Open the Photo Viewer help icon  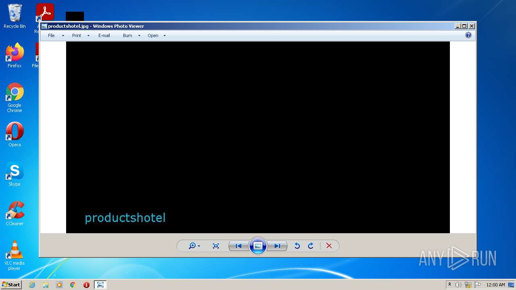468,35
